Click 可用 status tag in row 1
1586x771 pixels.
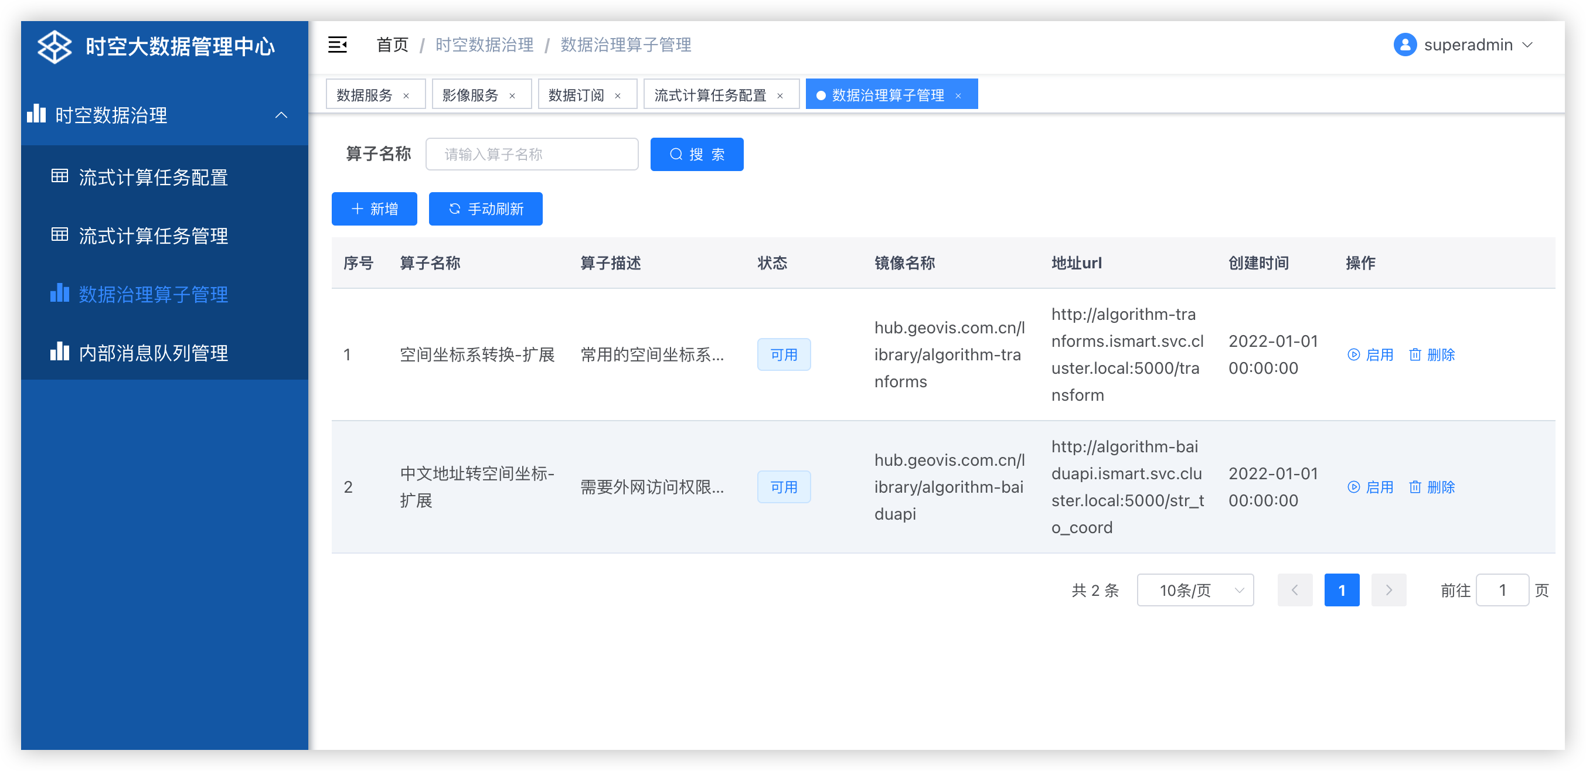(x=784, y=355)
